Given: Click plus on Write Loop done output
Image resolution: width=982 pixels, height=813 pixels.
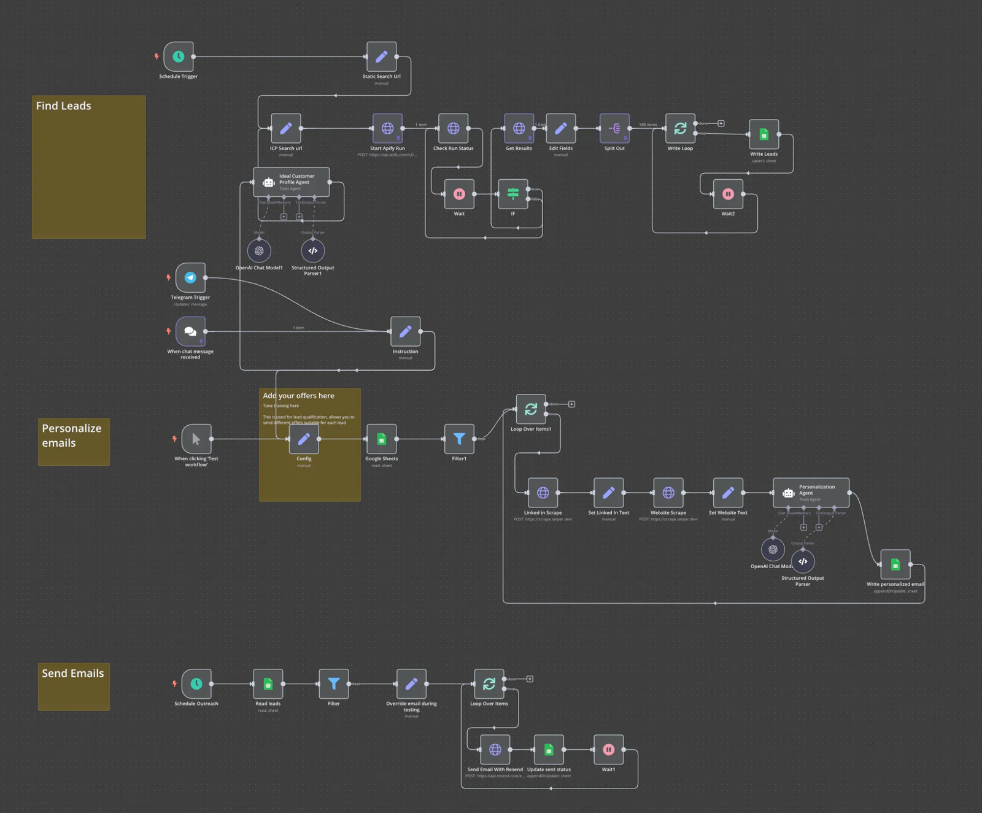Looking at the screenshot, I should [x=721, y=123].
